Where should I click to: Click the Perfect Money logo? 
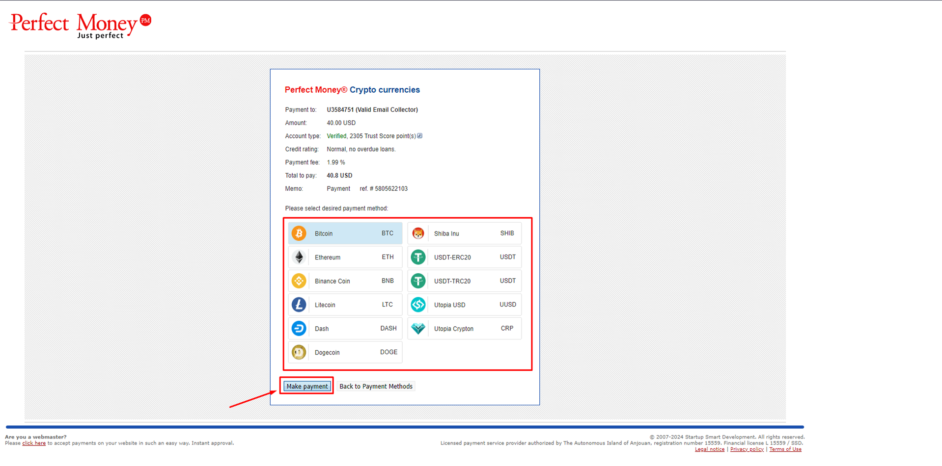pos(81,26)
